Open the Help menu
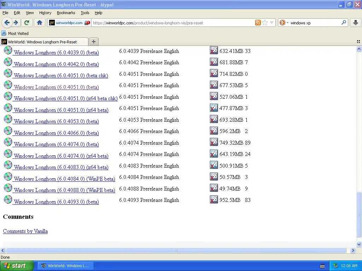 pyautogui.click(x=98, y=13)
